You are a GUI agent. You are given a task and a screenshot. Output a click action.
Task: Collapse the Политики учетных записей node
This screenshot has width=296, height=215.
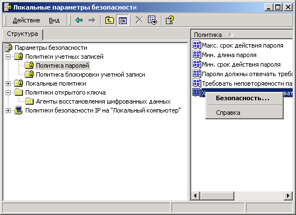tap(8, 57)
